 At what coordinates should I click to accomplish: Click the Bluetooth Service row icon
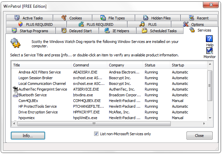[15, 95]
